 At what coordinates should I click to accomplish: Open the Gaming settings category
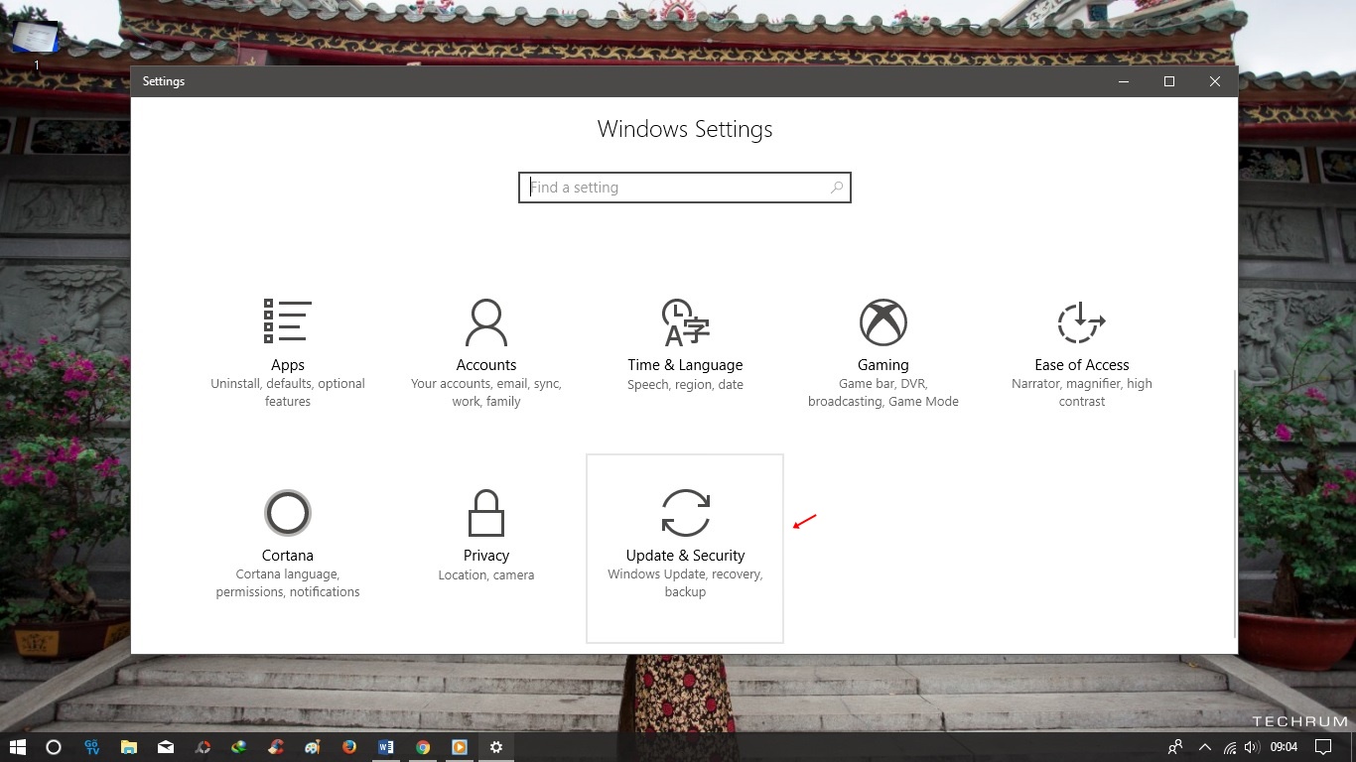click(883, 355)
